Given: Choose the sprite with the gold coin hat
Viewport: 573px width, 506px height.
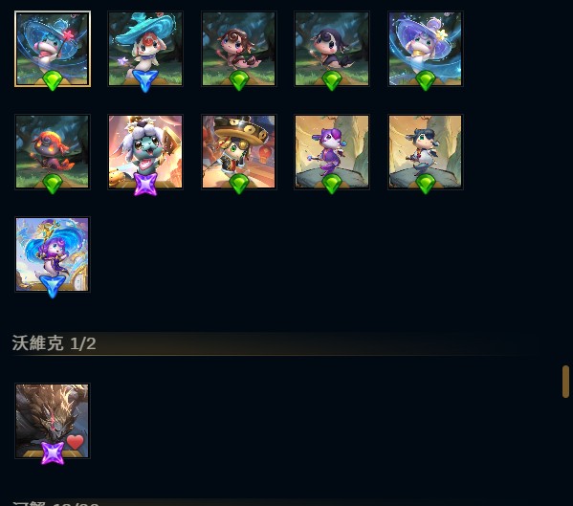Looking at the screenshot, I should 239,152.
